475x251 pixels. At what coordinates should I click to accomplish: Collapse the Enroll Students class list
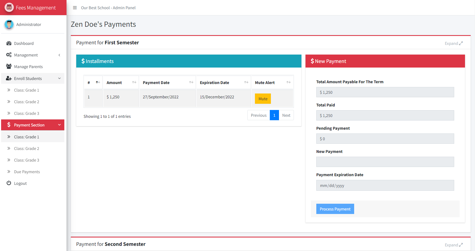point(59,78)
